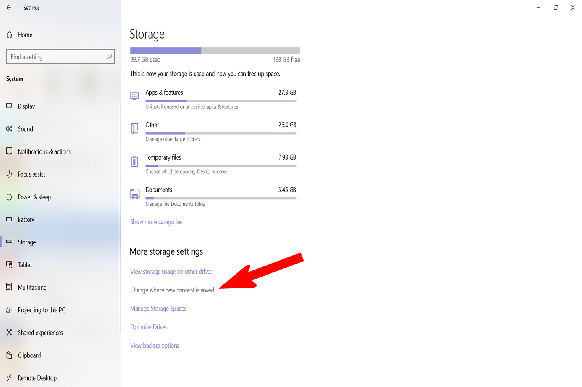
Task: Close the Settings window
Action: 573,7
